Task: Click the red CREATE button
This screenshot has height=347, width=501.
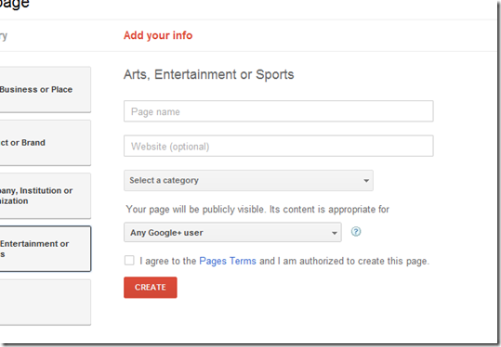Action: (151, 288)
